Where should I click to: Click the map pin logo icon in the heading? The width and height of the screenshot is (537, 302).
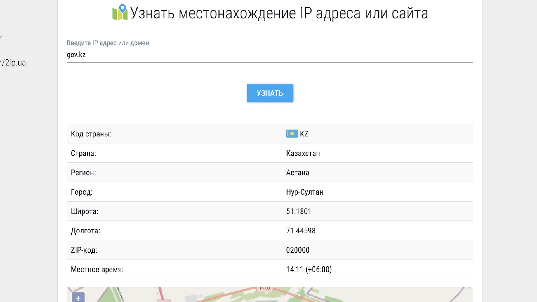(120, 12)
